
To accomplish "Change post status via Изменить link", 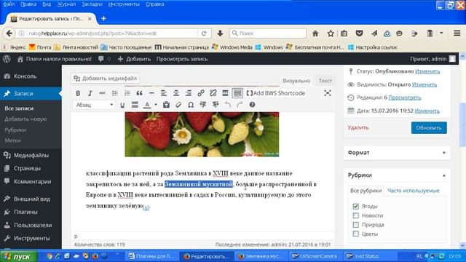I will coord(427,71).
